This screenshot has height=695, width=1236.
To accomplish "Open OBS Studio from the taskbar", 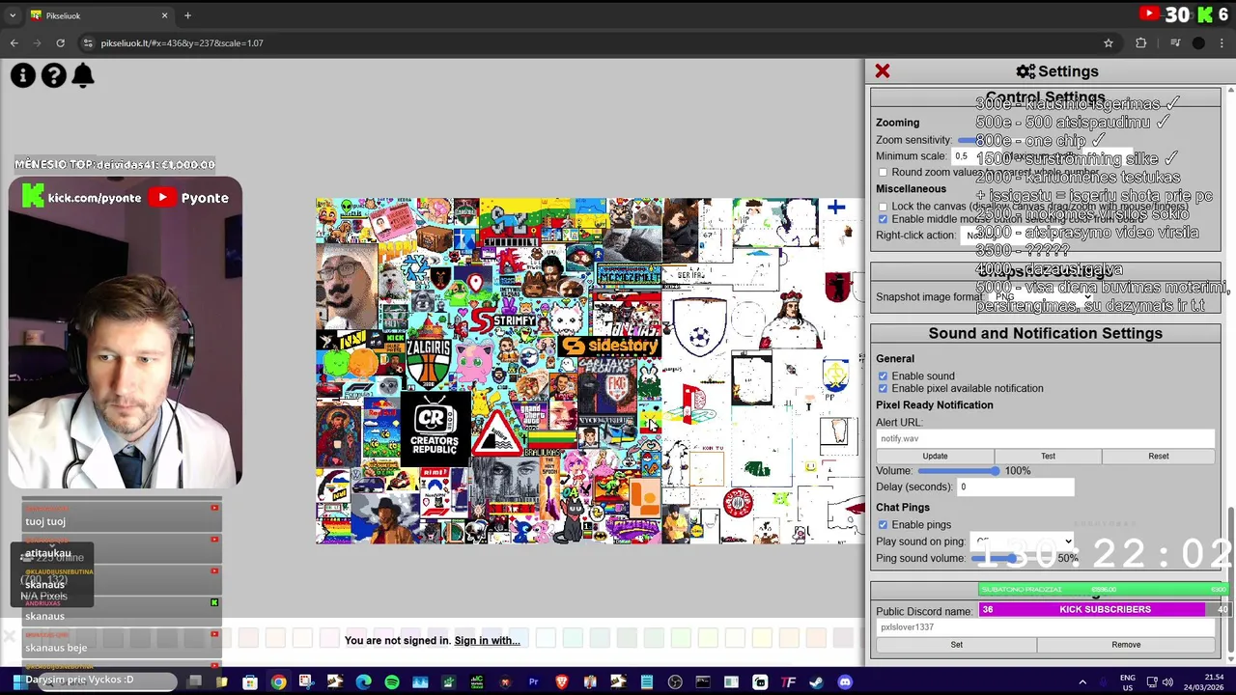I will pos(675,682).
